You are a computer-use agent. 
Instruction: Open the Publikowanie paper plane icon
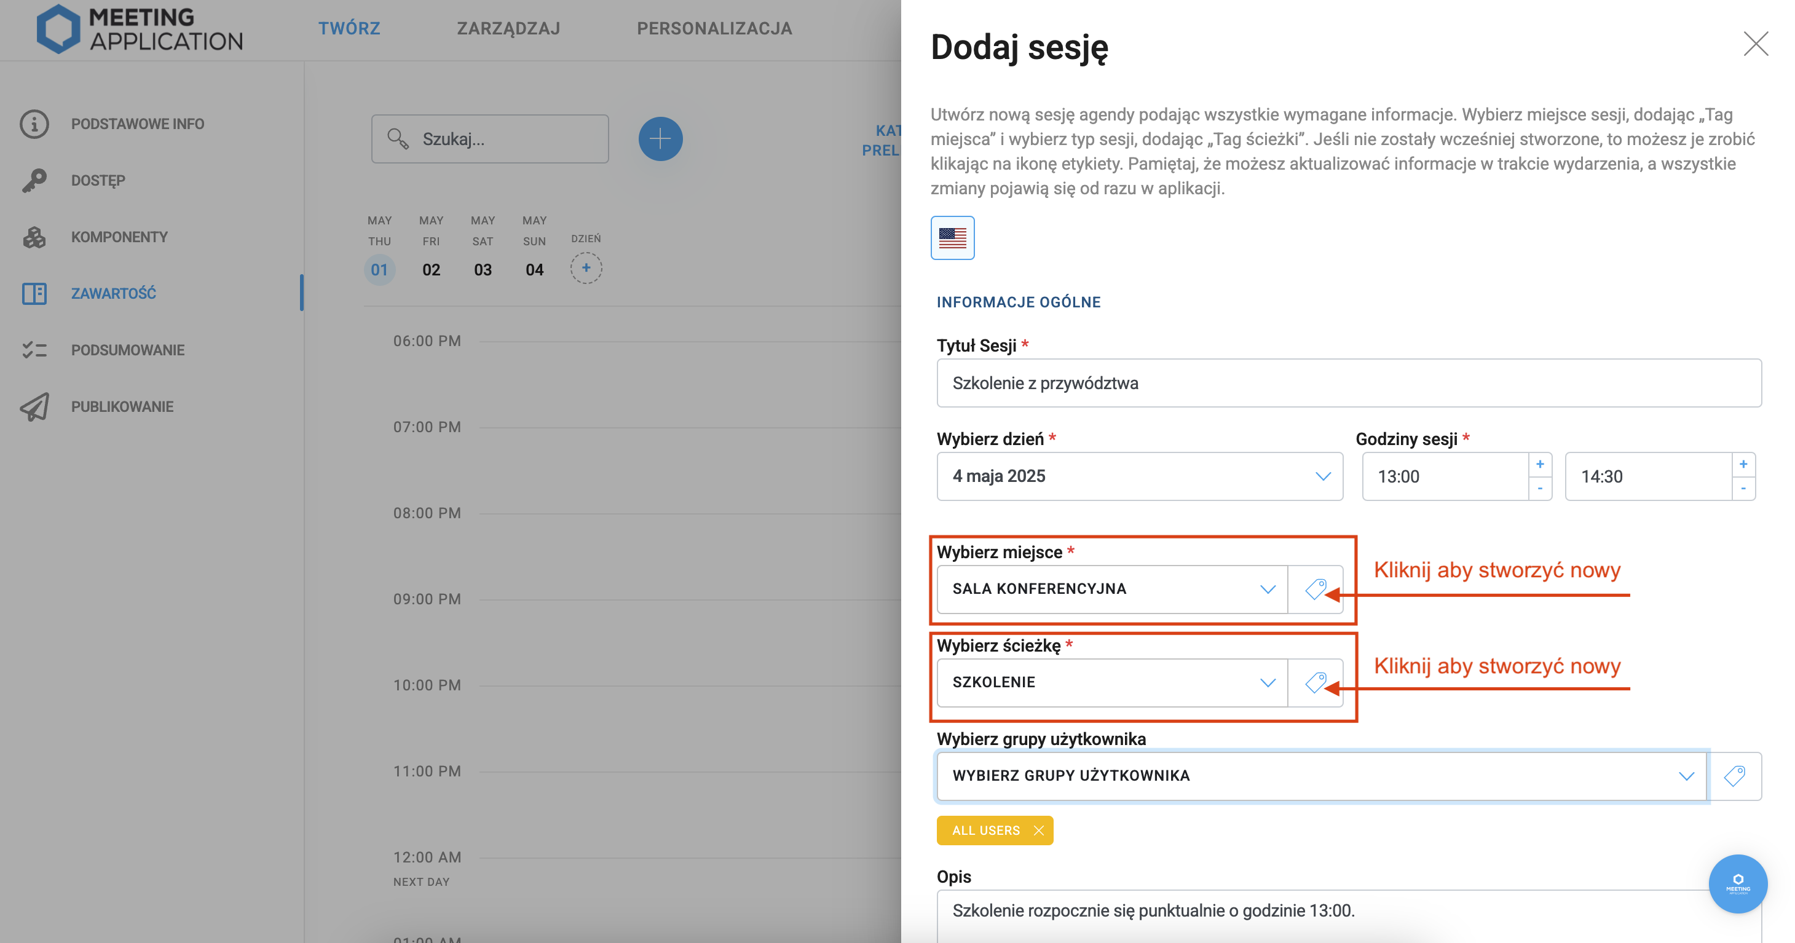coord(34,406)
